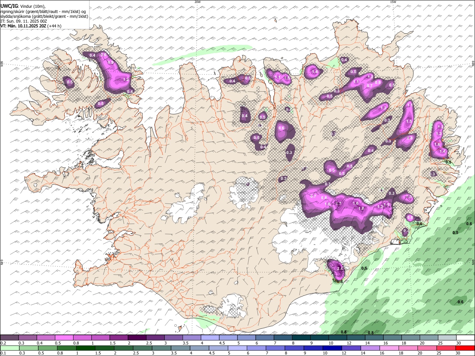Click the 'IT: Sun. 09. 11. 2025 00Z' line
This screenshot has width=475, height=356.
click(x=24, y=21)
